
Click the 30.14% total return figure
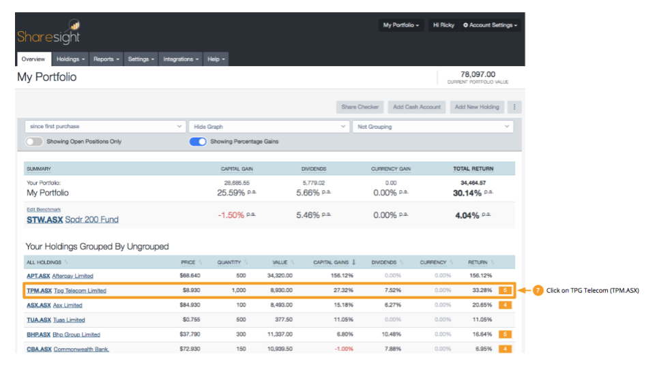(467, 193)
